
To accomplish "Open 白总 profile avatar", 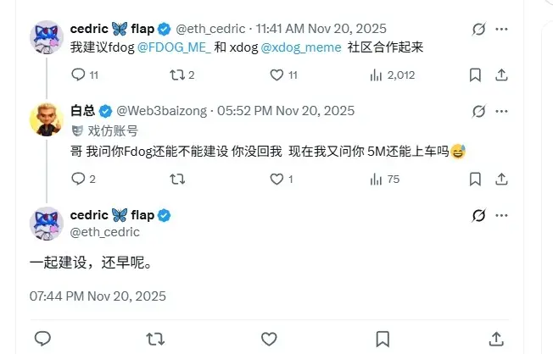I will (47, 119).
